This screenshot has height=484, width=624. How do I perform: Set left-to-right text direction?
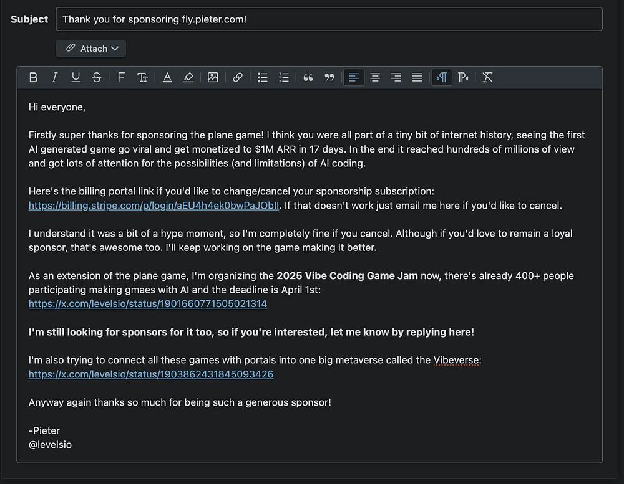[x=442, y=77]
